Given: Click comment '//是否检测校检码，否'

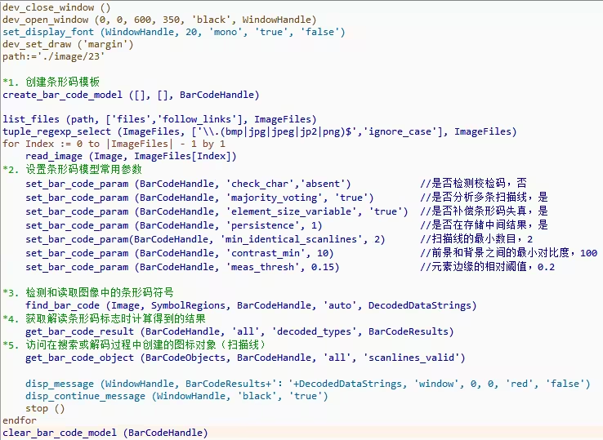Looking at the screenshot, I should point(473,183).
